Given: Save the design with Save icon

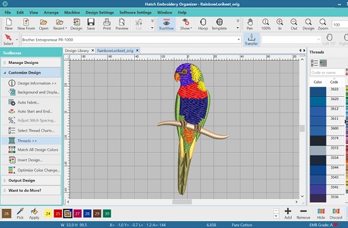Looking at the screenshot, I should [x=90, y=24].
